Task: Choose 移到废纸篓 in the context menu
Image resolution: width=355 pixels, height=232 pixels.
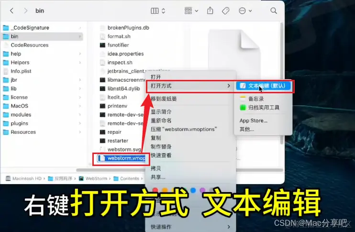Action: tap(164, 99)
